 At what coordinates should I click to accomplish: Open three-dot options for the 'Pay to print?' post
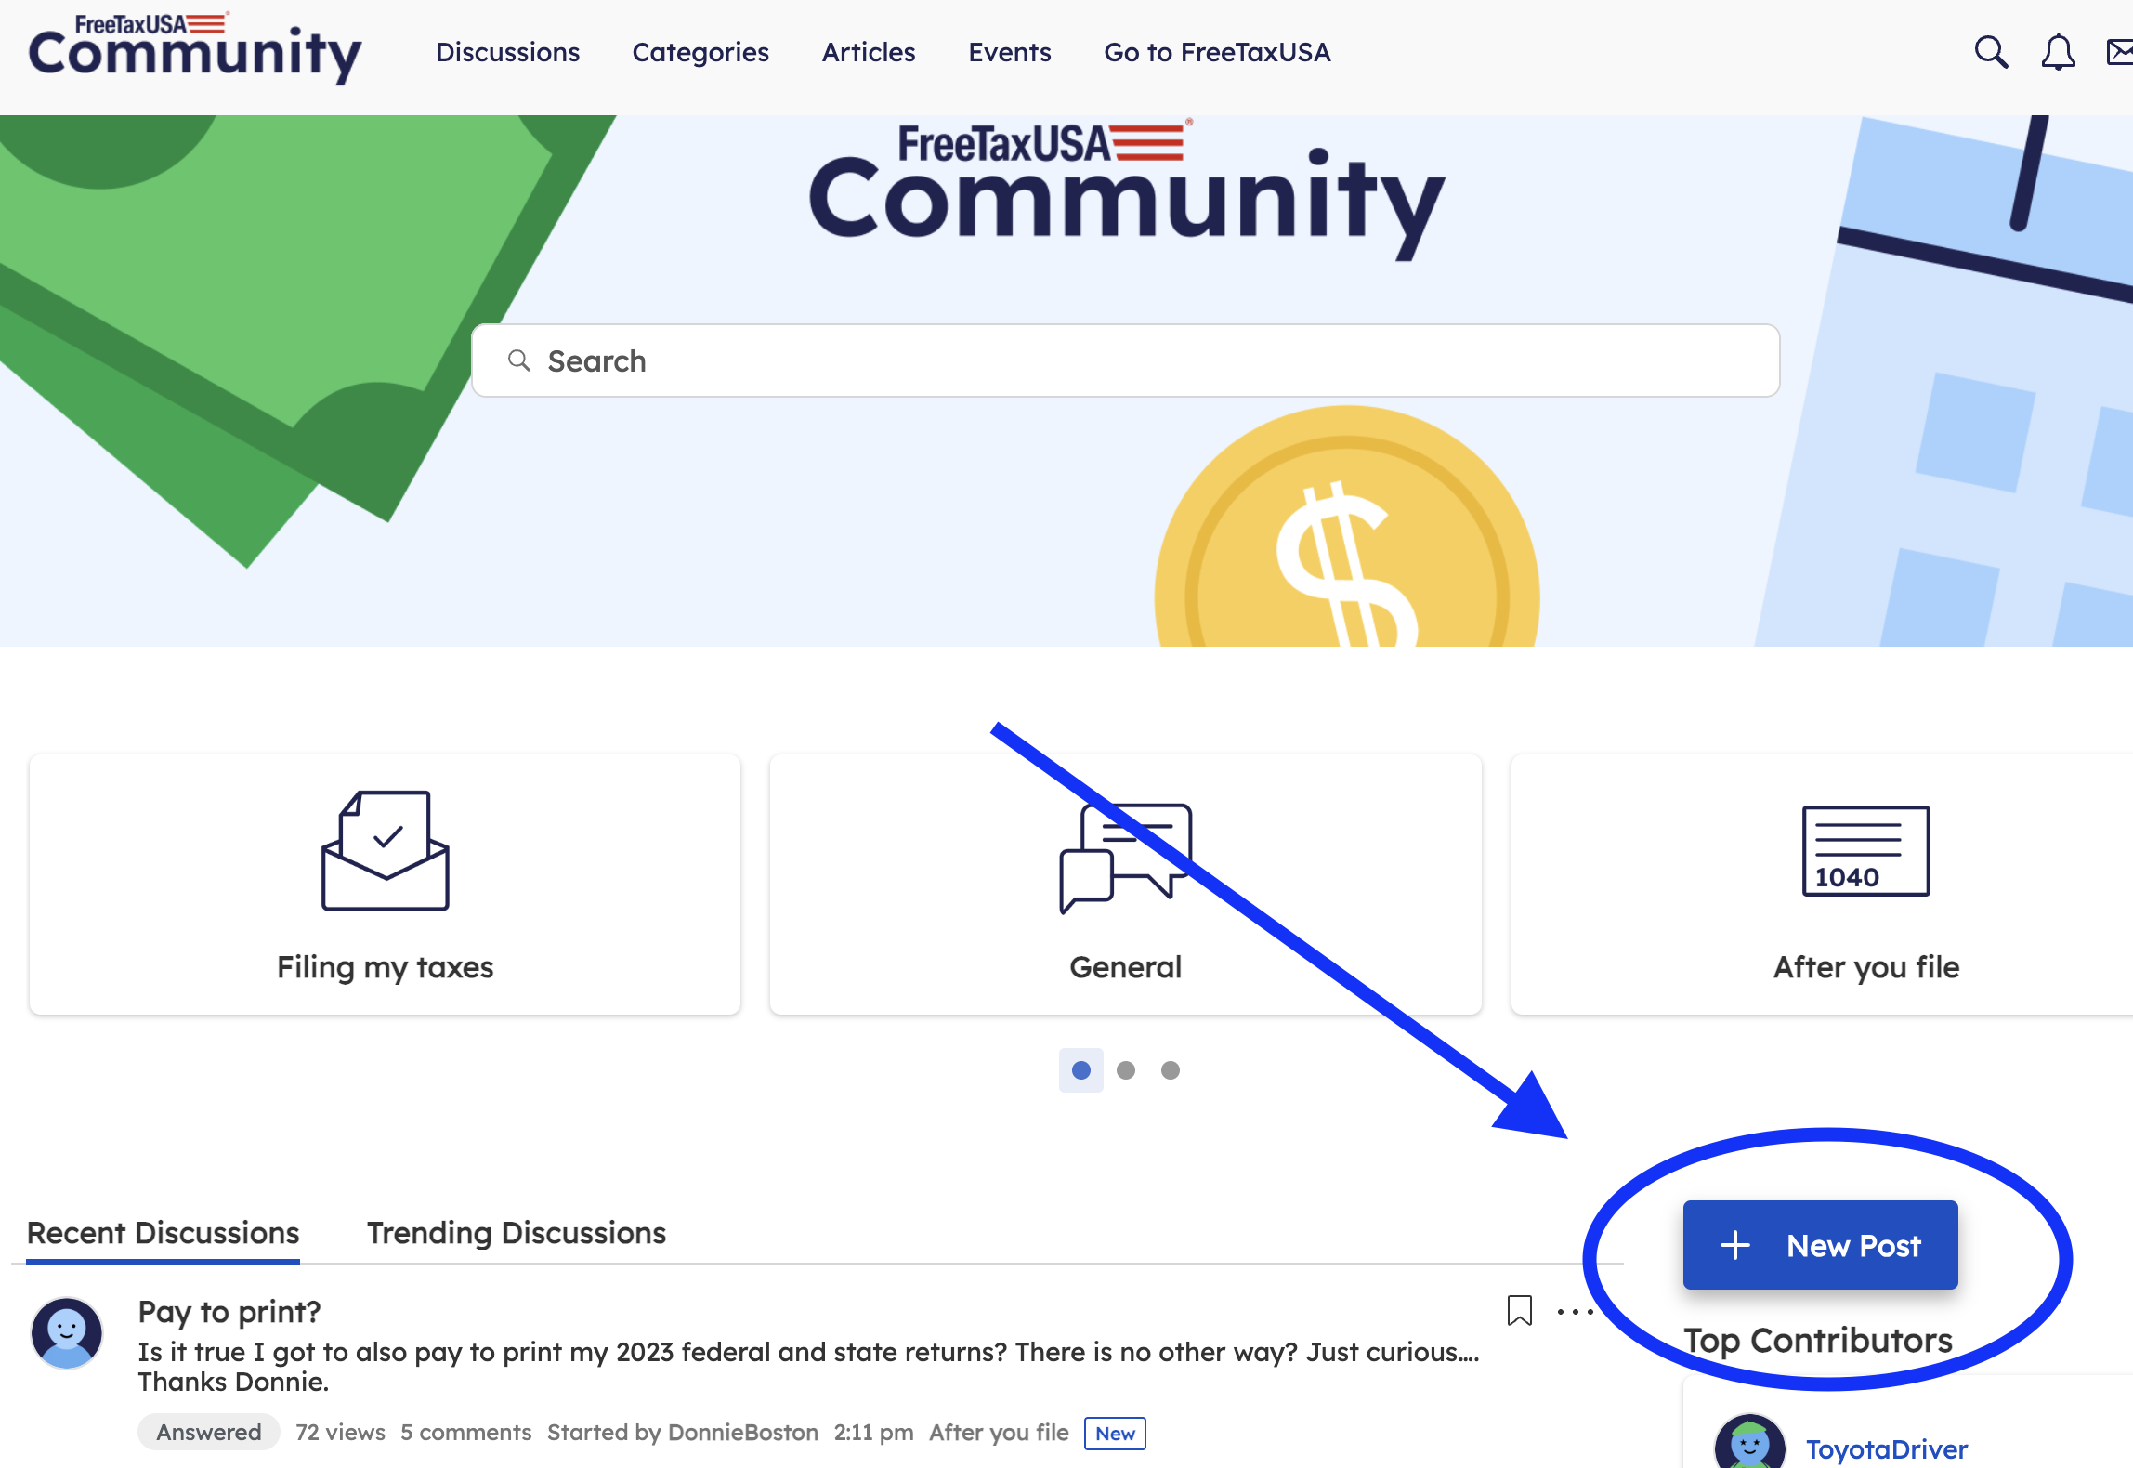point(1575,1312)
